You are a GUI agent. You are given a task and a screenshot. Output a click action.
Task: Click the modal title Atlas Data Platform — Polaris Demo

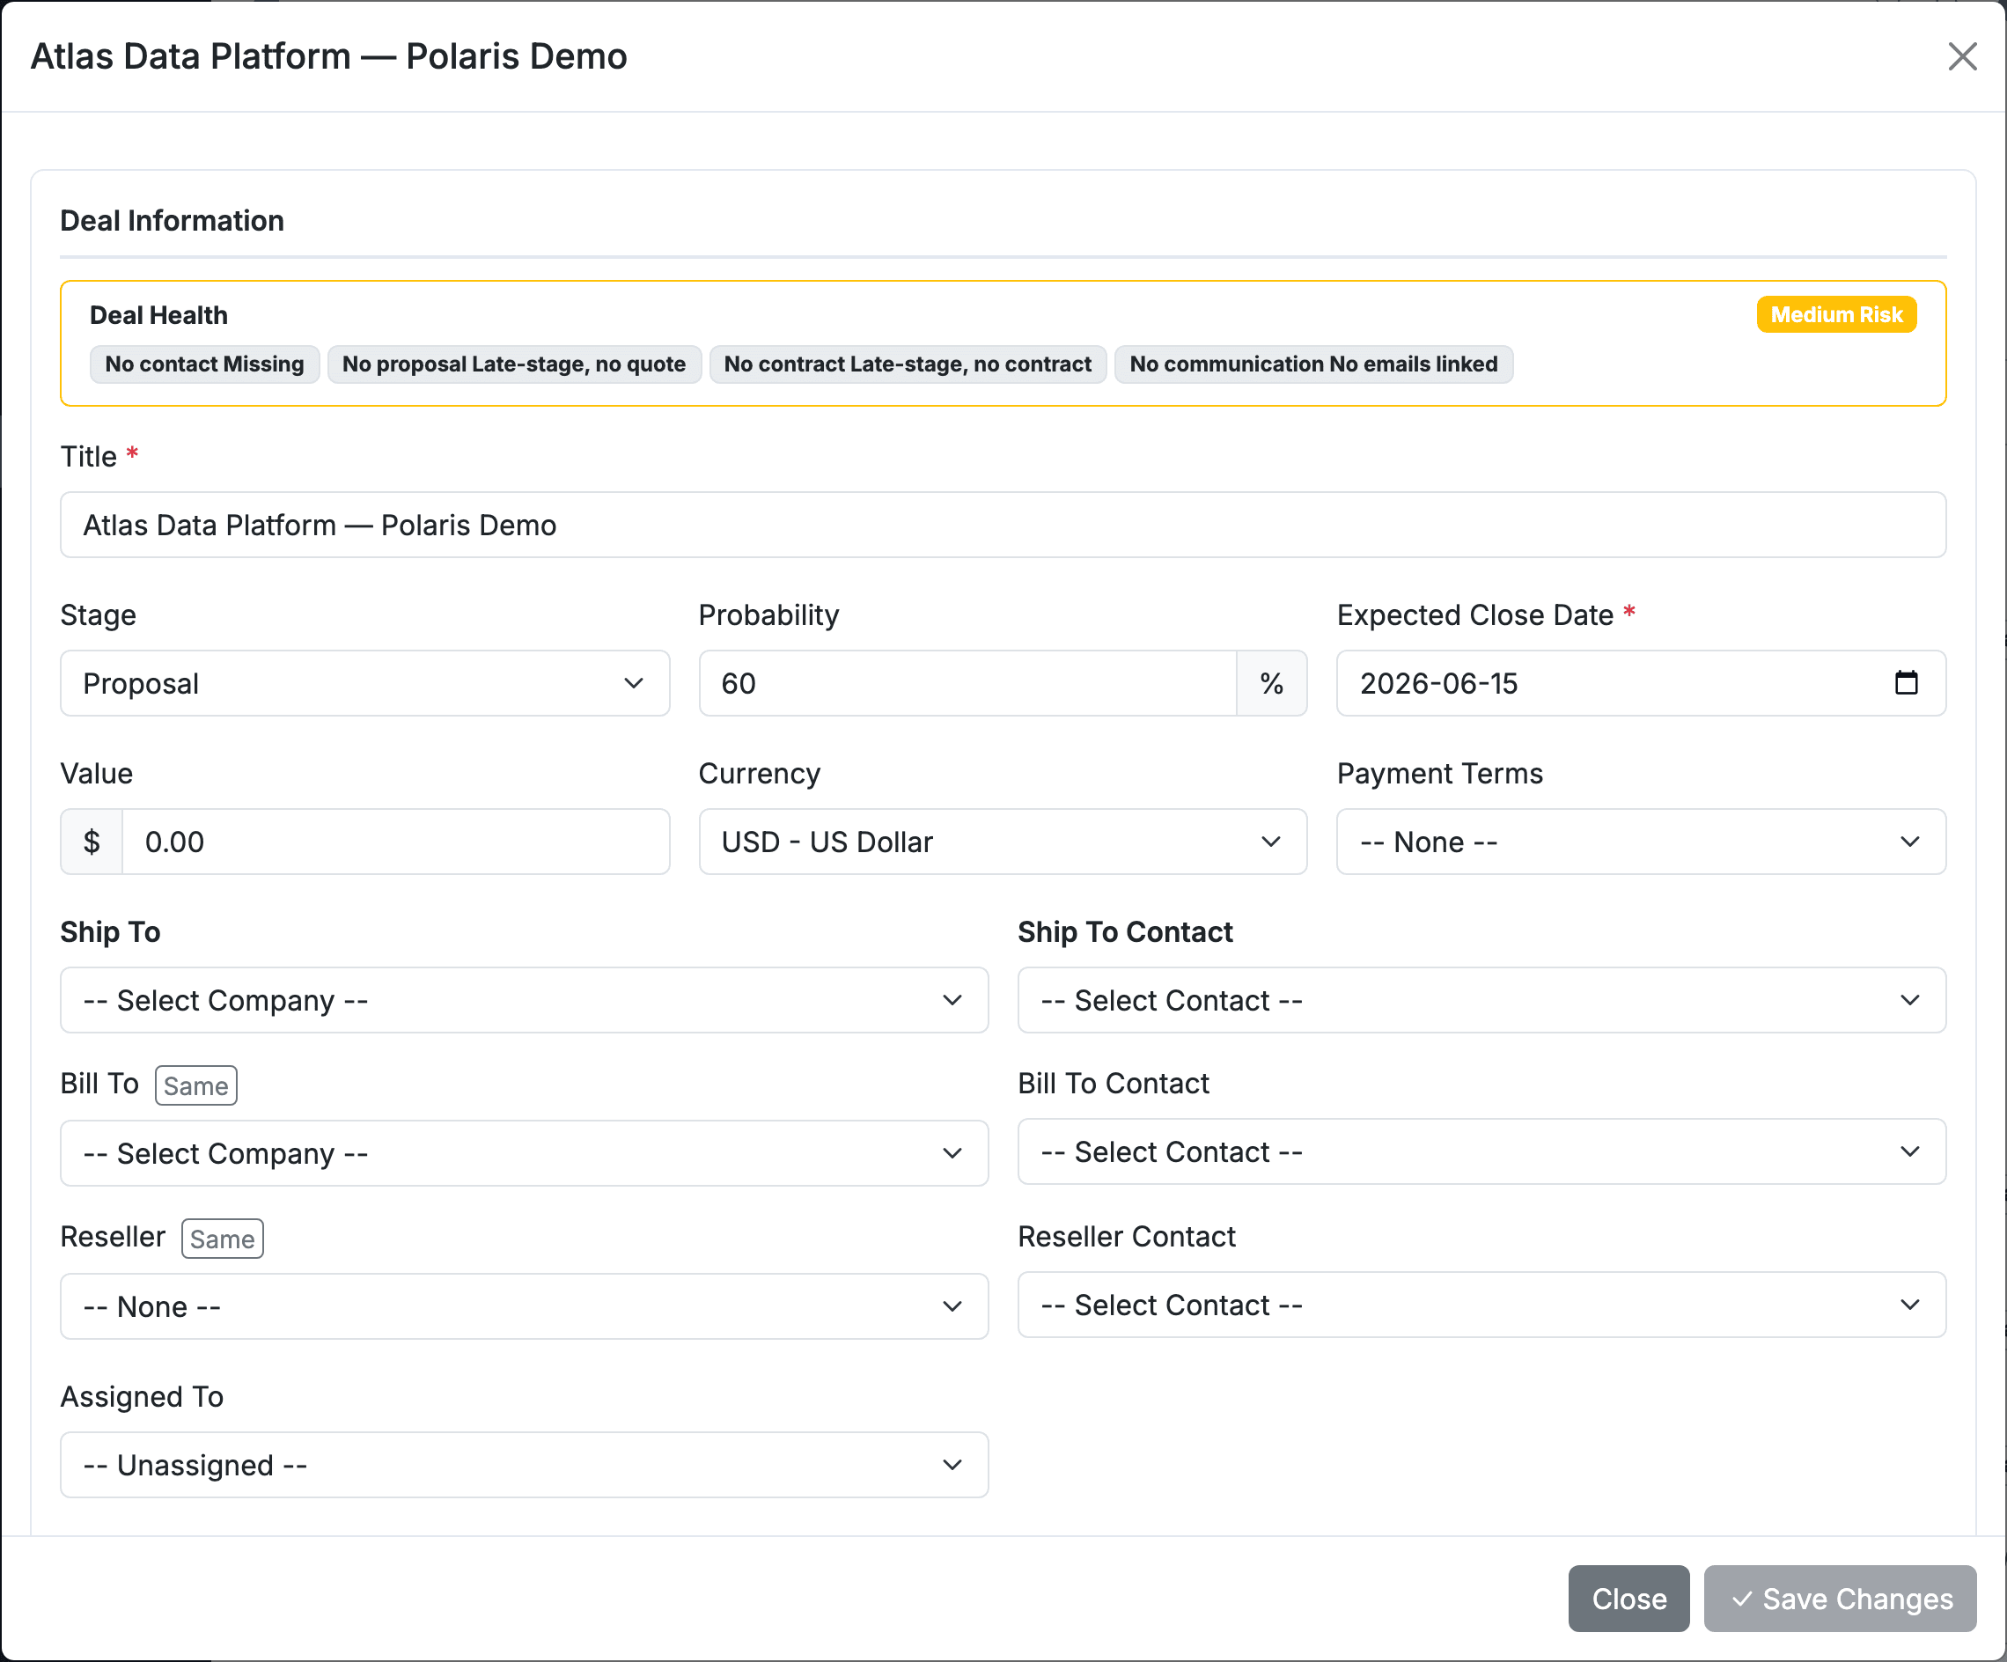point(328,56)
